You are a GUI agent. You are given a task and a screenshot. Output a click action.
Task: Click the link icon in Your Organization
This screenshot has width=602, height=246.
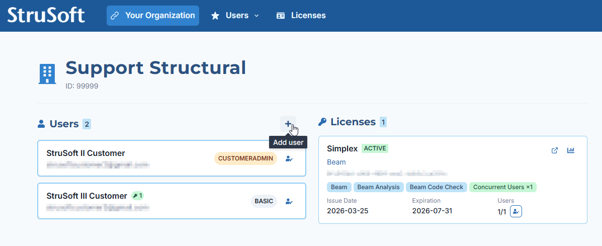coord(114,16)
